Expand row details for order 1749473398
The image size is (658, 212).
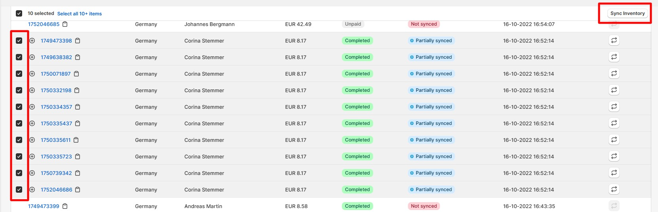[x=32, y=41]
